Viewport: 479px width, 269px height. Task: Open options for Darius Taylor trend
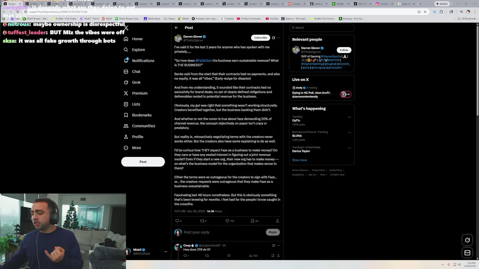pos(350,148)
